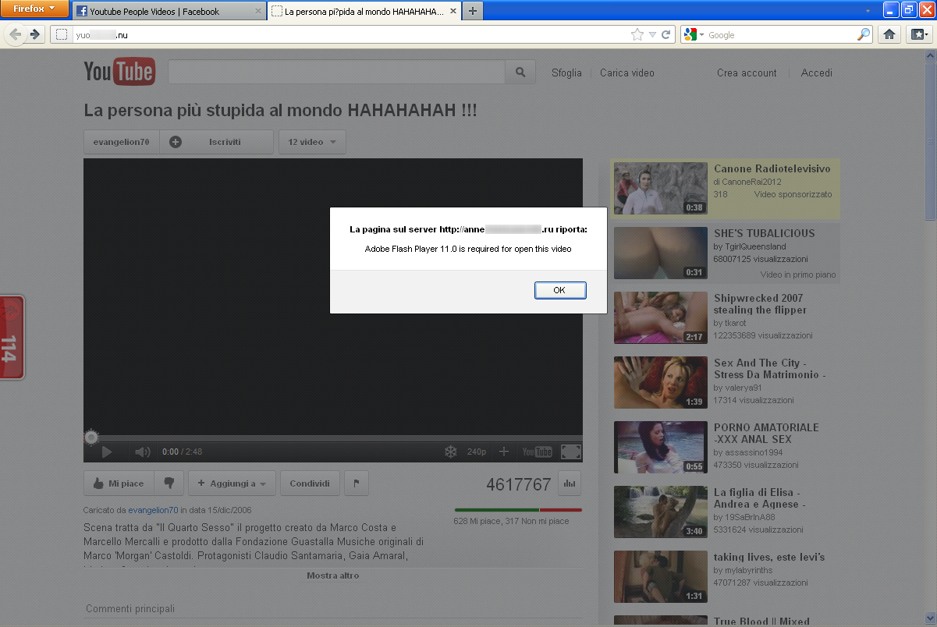Flag the video with flag icon
The image size is (937, 627).
click(356, 484)
